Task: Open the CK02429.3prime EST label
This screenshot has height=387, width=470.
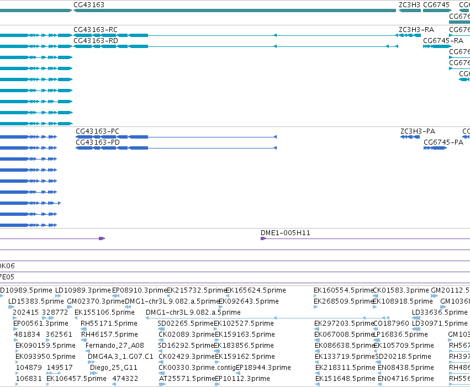Action: [187, 357]
